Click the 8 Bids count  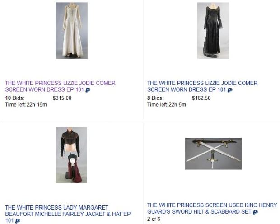(x=155, y=98)
